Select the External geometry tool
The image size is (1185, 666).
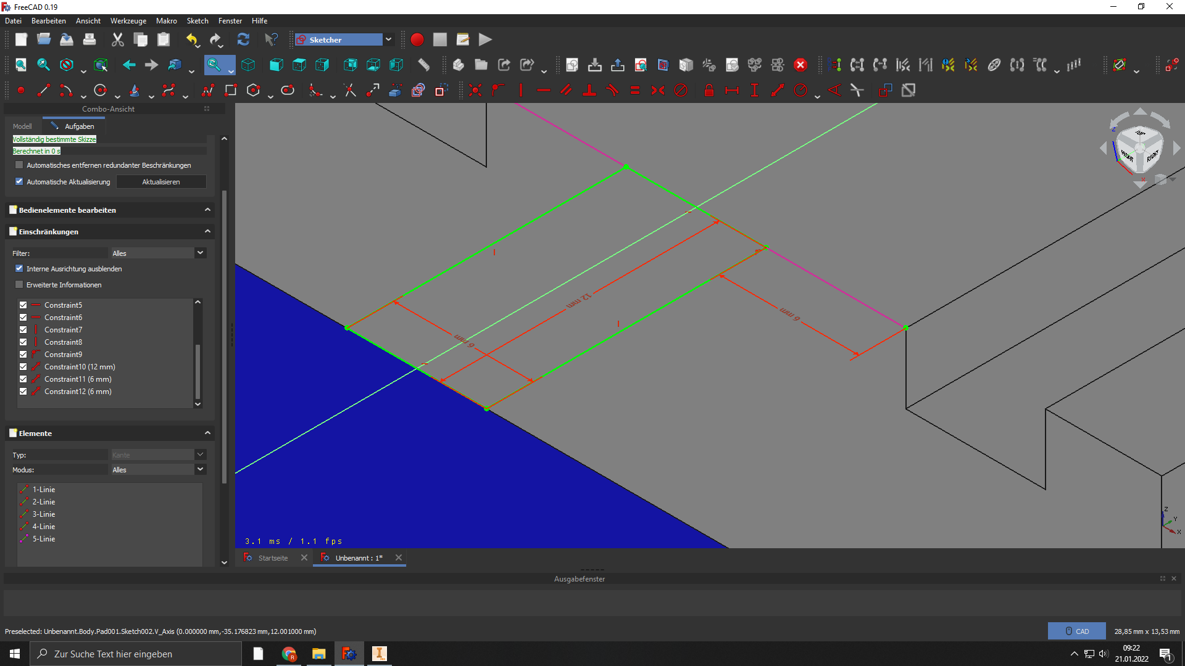396,91
